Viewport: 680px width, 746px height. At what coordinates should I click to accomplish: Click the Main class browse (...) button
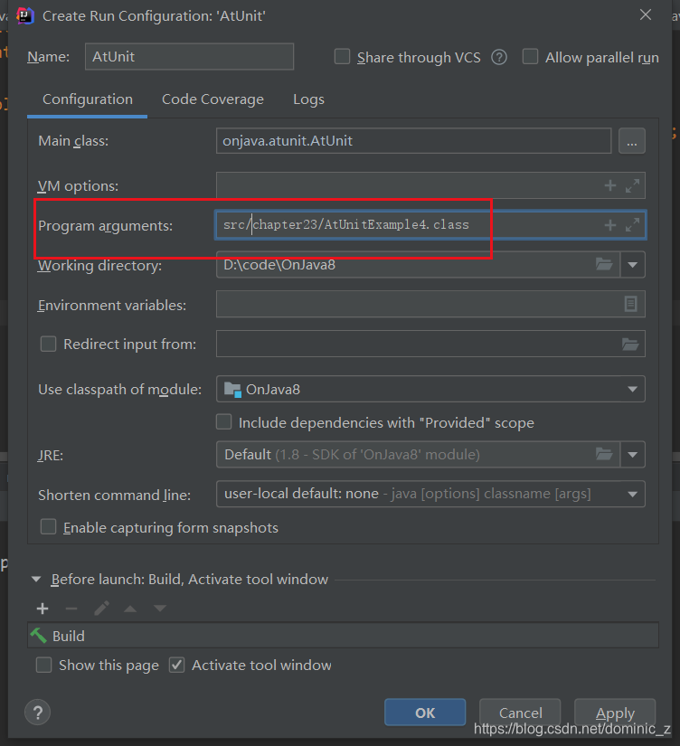631,141
